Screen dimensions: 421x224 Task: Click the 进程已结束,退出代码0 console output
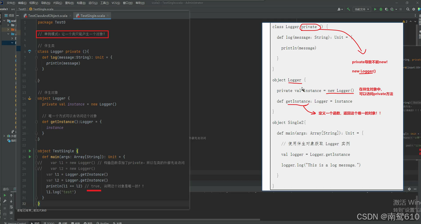[32, 210]
